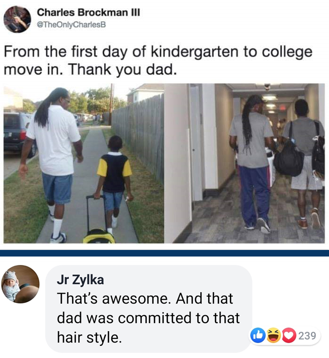Click the @TheOnlyCharlesB handle
This screenshot has height=358, width=329.
click(x=71, y=24)
